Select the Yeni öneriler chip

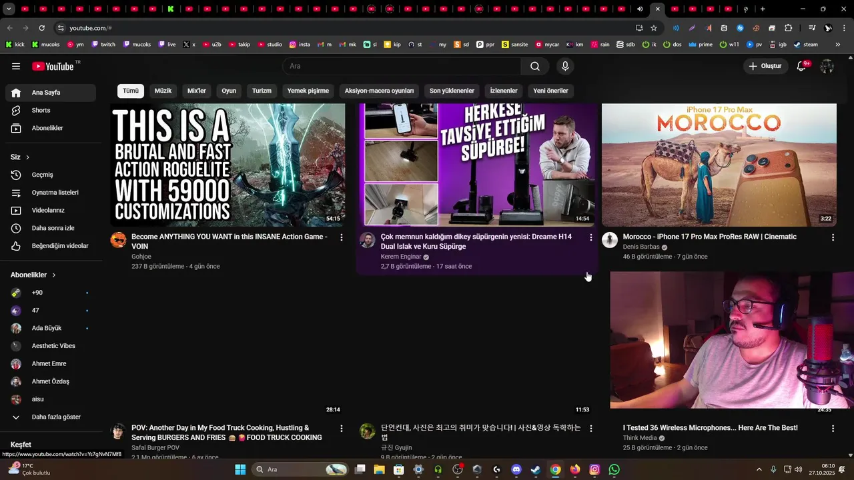click(550, 91)
